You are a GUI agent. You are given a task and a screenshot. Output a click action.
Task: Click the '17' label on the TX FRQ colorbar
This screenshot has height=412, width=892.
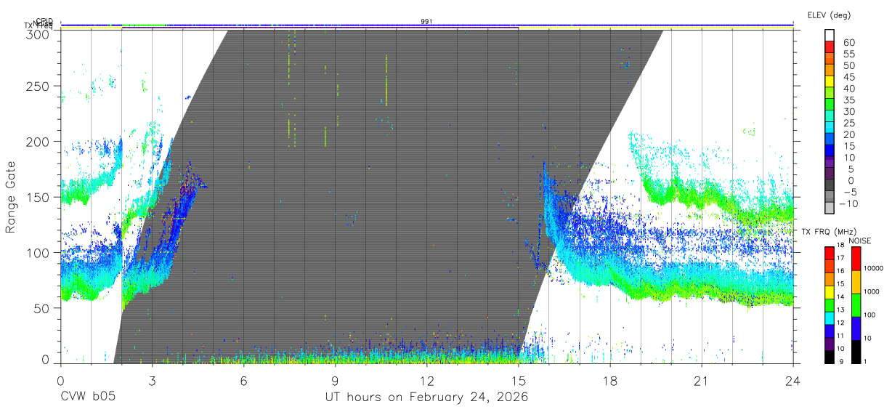coord(840,258)
